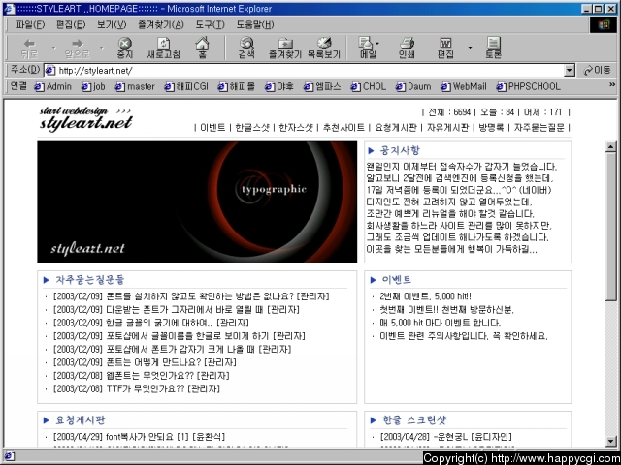Open Forward button history dropdown arrow

coord(101,48)
